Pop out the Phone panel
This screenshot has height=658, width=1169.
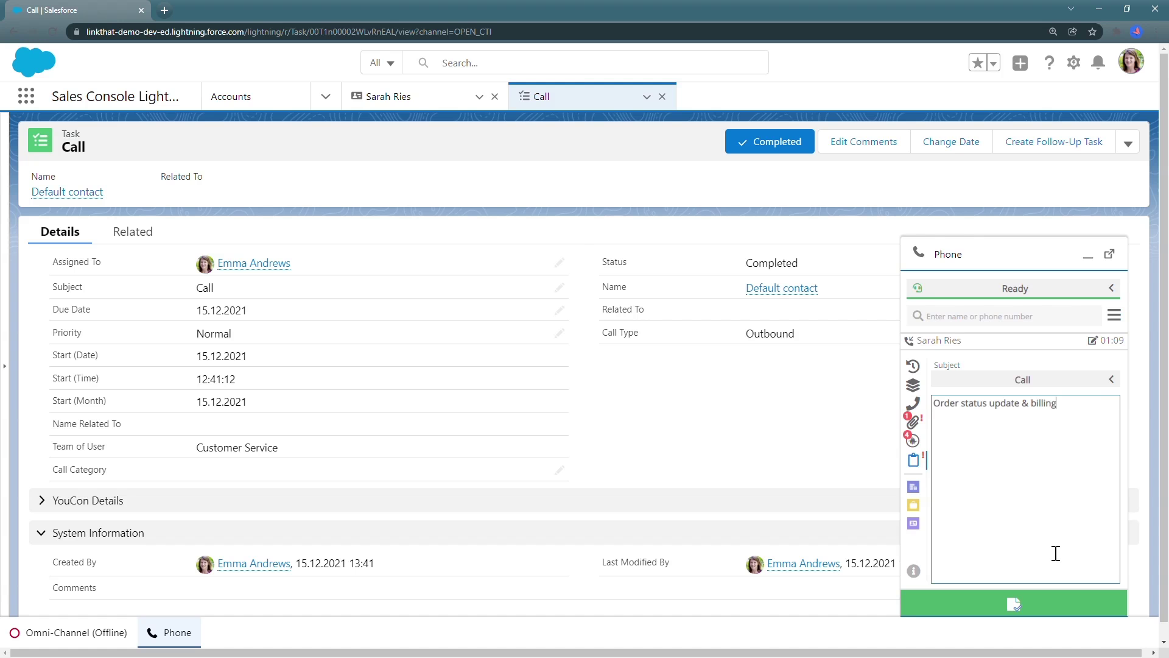tap(1109, 254)
